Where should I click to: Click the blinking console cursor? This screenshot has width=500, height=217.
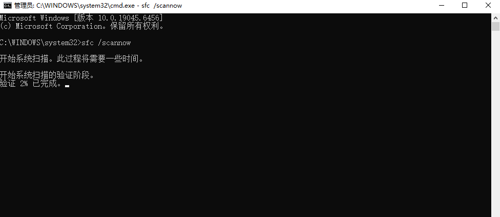[x=67, y=86]
